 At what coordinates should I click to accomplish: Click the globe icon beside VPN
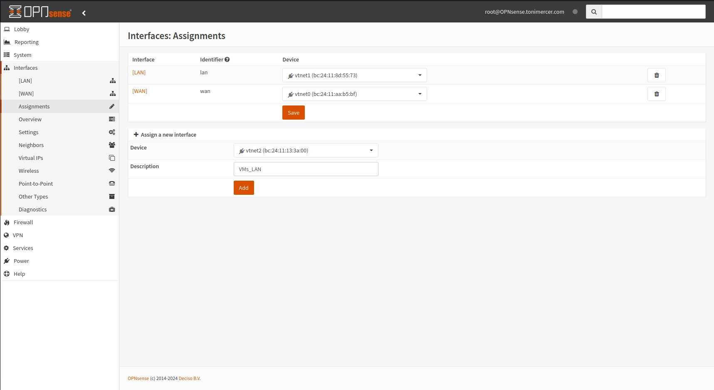pyautogui.click(x=6, y=235)
